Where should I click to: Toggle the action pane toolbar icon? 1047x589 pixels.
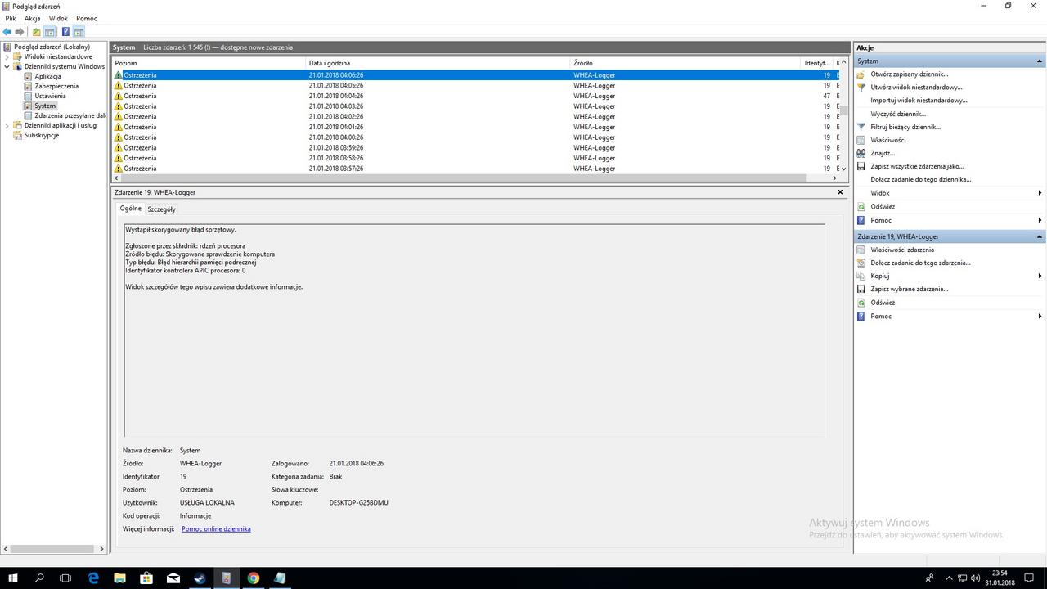click(x=79, y=32)
